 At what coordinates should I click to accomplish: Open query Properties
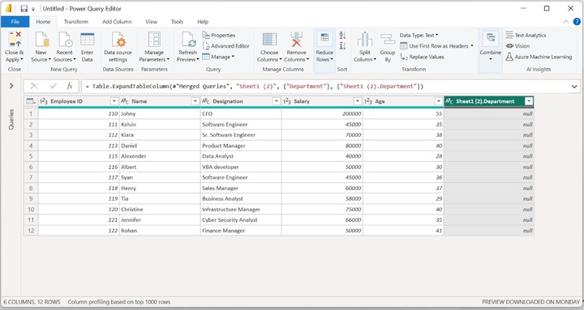click(x=219, y=35)
